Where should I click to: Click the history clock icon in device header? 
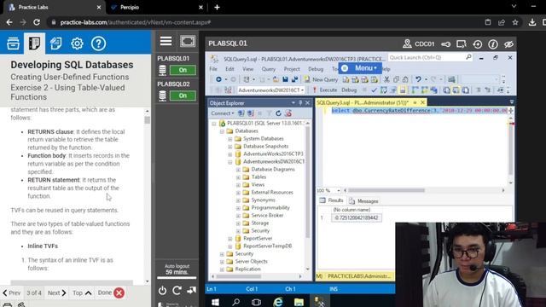click(x=478, y=43)
